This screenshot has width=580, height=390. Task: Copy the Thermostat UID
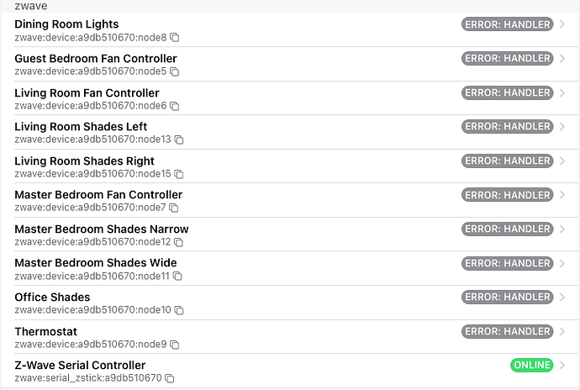pyautogui.click(x=175, y=345)
